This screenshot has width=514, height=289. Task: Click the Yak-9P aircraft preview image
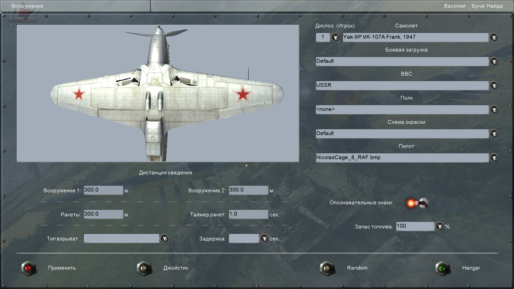point(158,93)
